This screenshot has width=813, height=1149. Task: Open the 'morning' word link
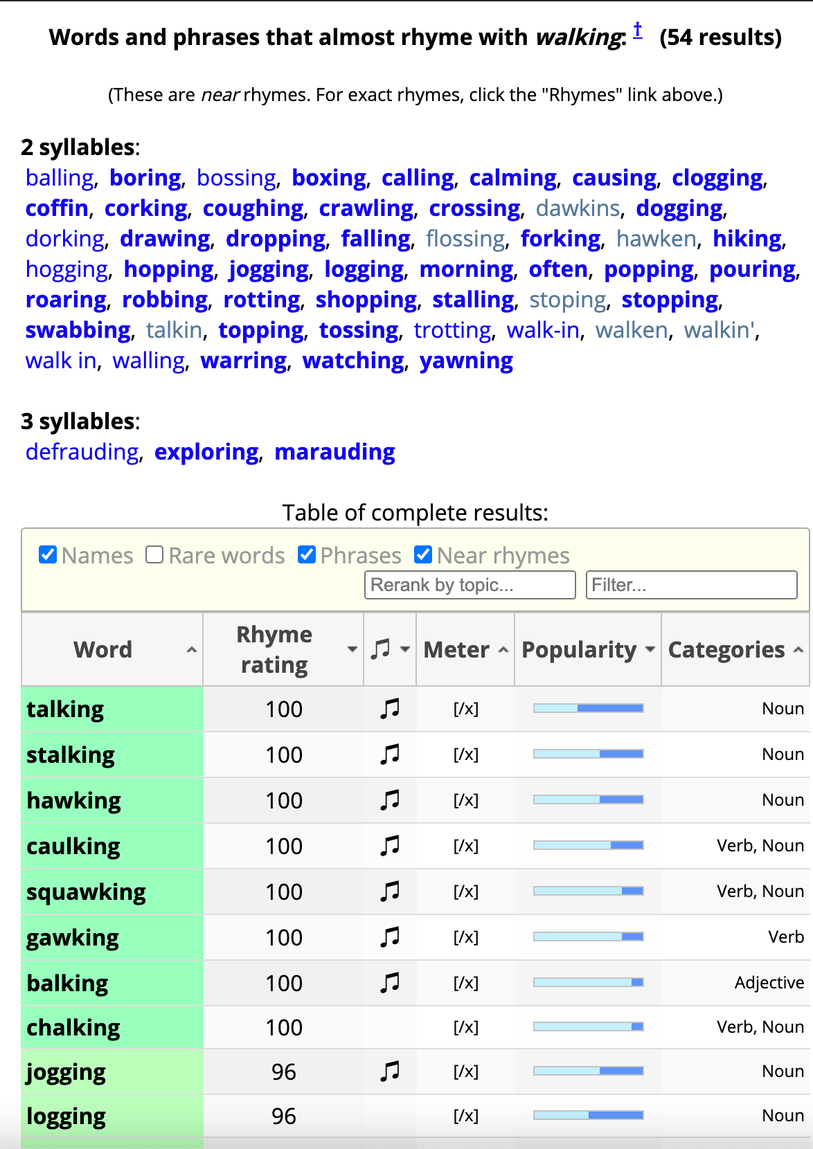click(x=467, y=269)
